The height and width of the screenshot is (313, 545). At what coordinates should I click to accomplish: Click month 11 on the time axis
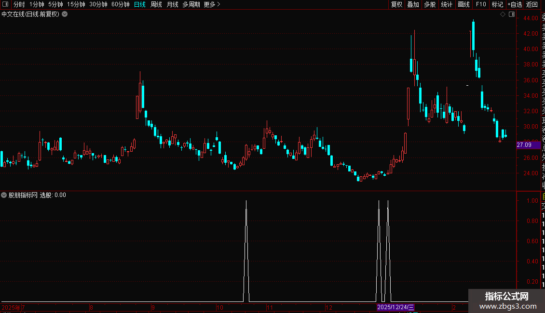tap(270, 307)
